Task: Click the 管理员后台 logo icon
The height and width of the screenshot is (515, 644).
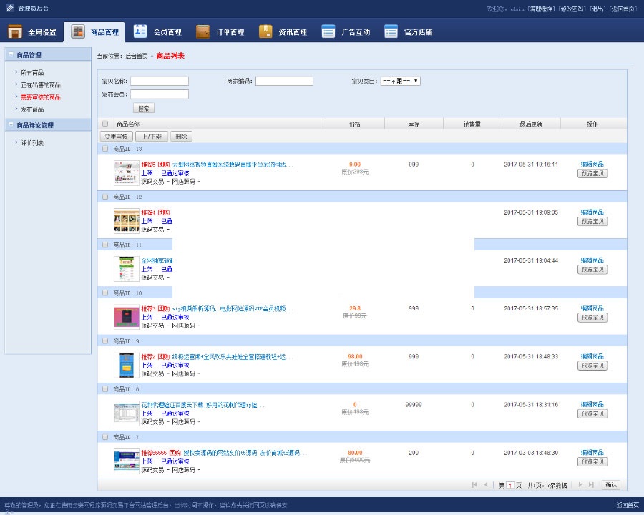Action: point(10,8)
